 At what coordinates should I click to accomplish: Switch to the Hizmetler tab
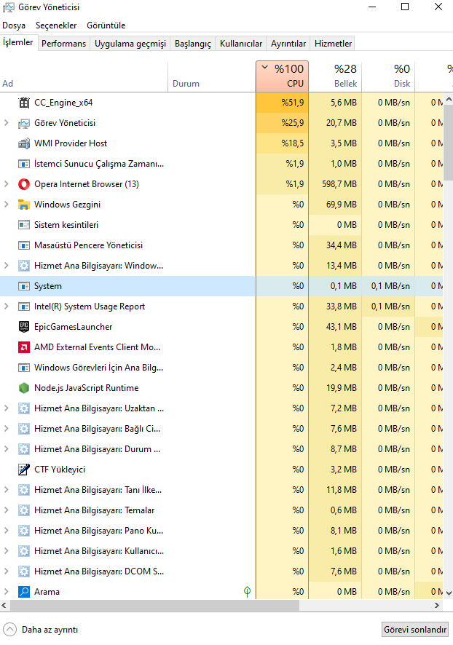(334, 44)
